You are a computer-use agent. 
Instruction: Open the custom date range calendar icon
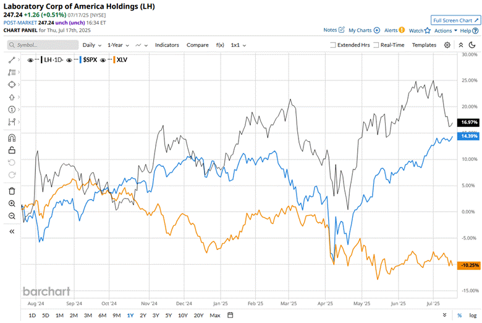click(230, 315)
